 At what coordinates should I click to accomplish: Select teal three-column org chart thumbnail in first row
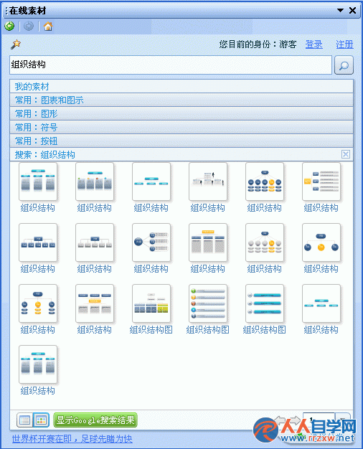[x=38, y=181]
